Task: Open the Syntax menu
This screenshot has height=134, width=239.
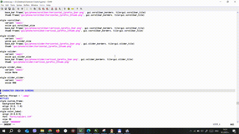Action: (x=19, y=5)
